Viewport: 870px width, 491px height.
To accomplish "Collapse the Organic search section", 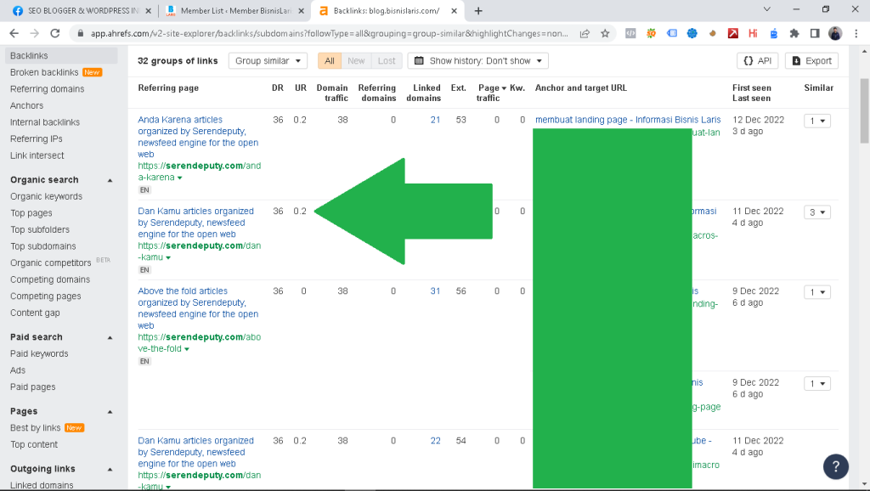I will click(x=110, y=180).
